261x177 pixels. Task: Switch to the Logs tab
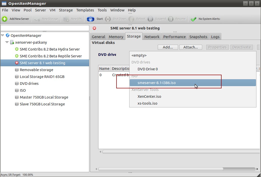[x=215, y=37]
